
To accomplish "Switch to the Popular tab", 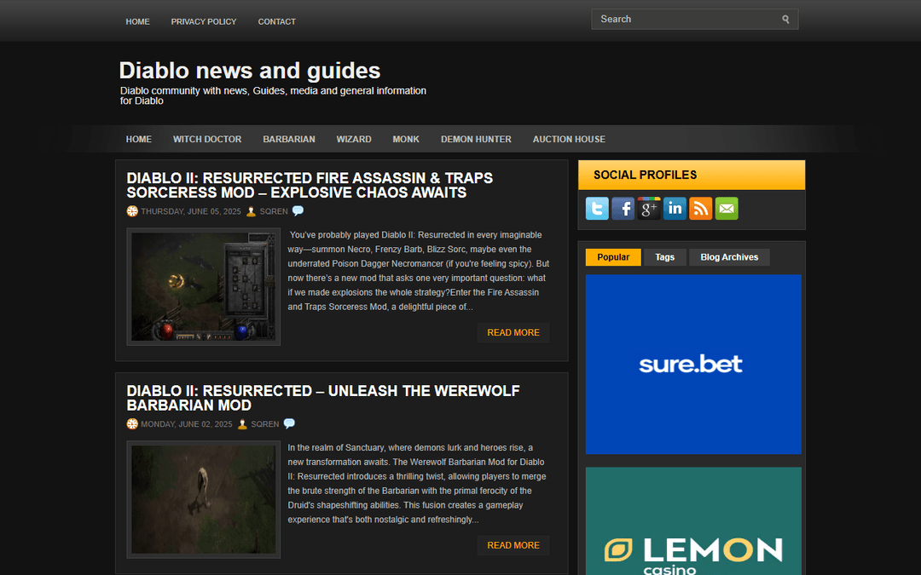I will click(613, 257).
